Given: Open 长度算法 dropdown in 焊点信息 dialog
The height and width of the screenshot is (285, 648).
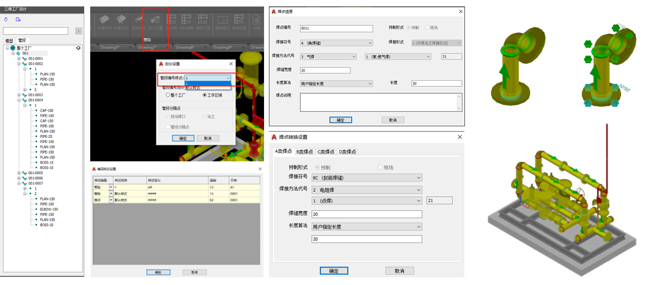Looking at the screenshot, I should point(336,84).
